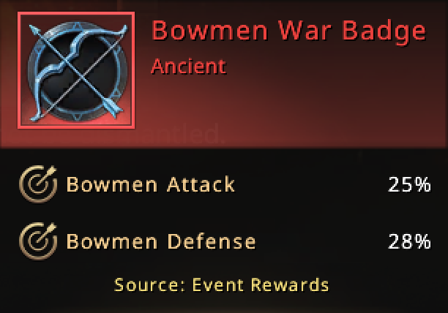Viewport: 448px width, 313px height.
Task: Click the word War in the title
Action: 305,30
